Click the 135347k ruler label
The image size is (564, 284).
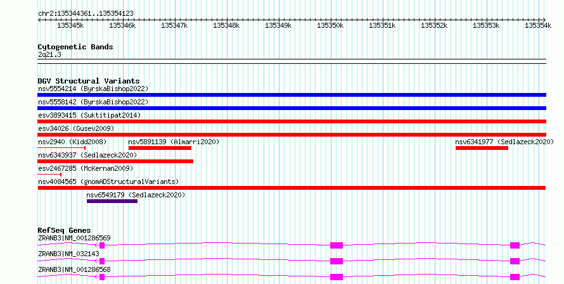174,25
